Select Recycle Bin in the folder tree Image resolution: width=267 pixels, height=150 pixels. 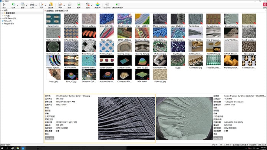point(8,23)
